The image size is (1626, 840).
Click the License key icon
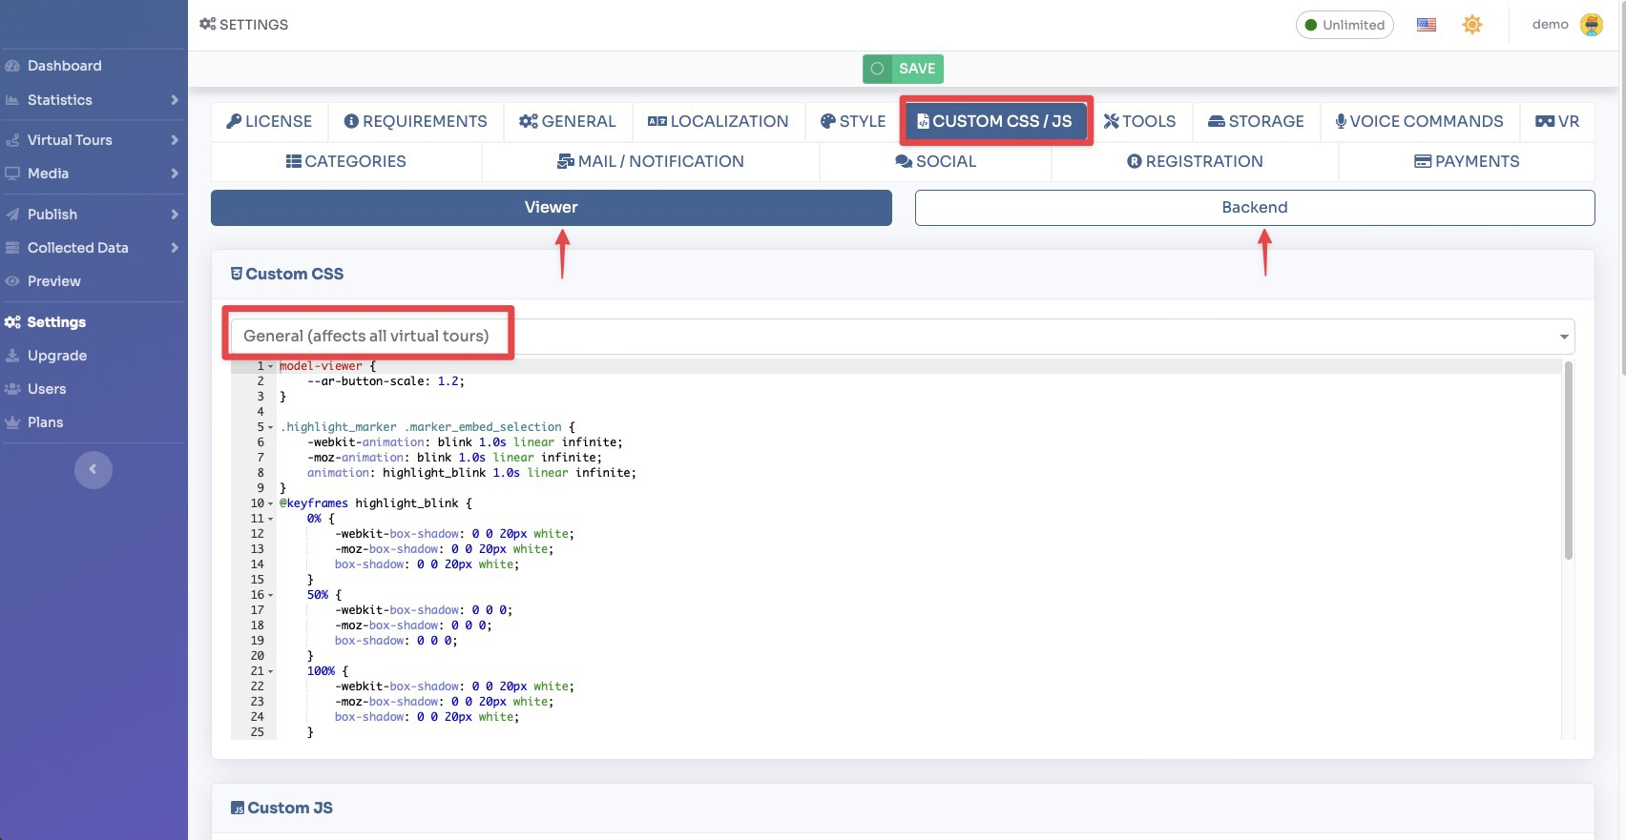[x=234, y=121]
